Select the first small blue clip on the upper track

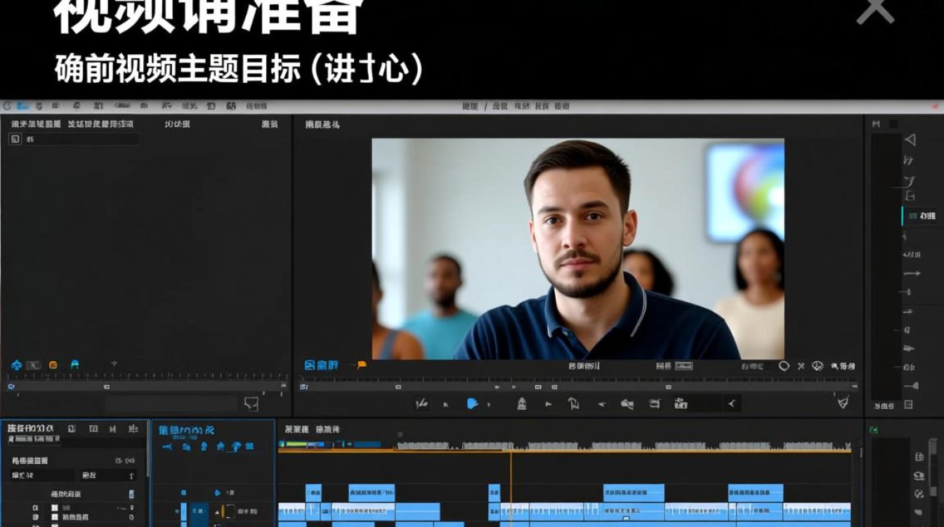(313, 493)
